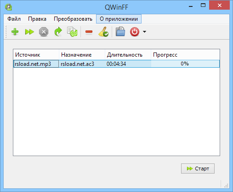Image resolution: width=233 pixels, height=192 pixels.
Task: Click the Старт button
Action: [x=198, y=169]
